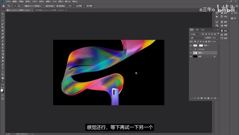239x135 pixels.
Task: Open the 滤镜(T) menu
Action: (48, 2)
